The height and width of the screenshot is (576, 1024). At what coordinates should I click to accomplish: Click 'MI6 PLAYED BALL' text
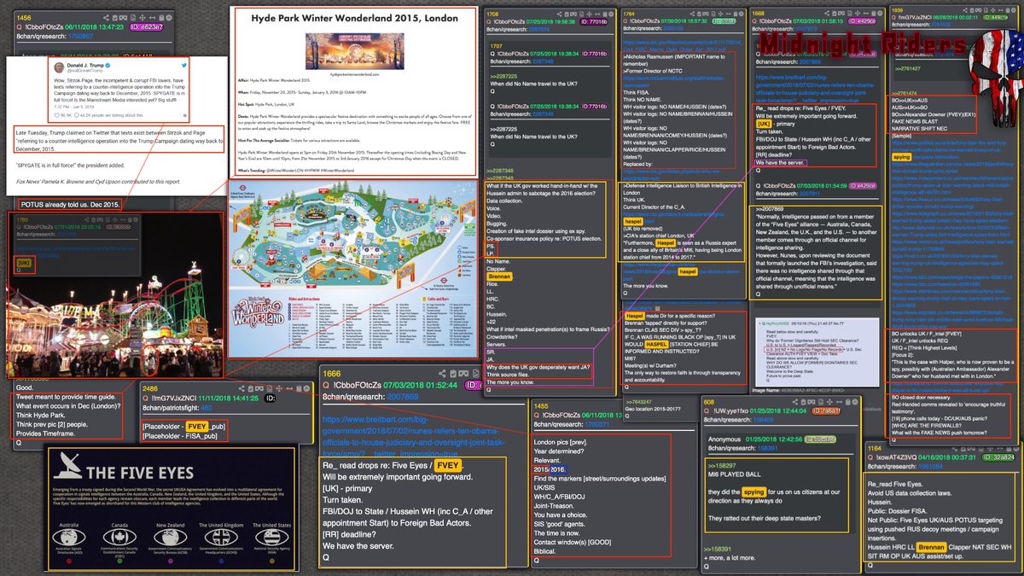coord(735,474)
